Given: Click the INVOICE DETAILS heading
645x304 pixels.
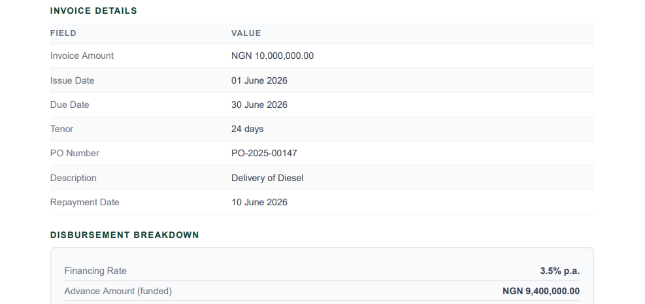Looking at the screenshot, I should pyautogui.click(x=93, y=10).
